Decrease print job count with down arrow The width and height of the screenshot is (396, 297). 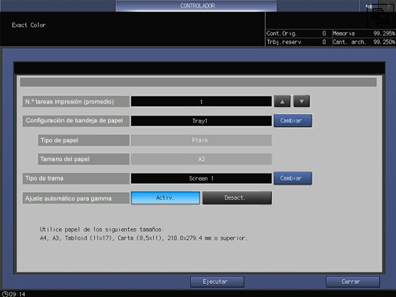302,101
